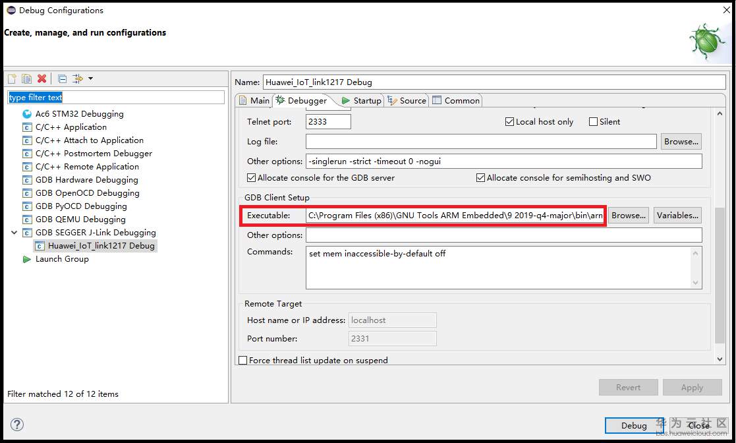Collapse all configurations in the tree
The image size is (736, 443).
click(x=62, y=78)
